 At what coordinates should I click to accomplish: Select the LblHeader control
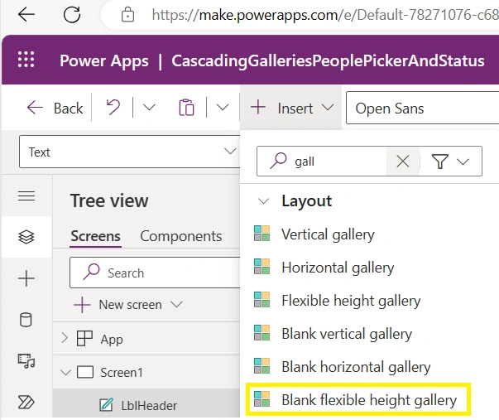149,406
